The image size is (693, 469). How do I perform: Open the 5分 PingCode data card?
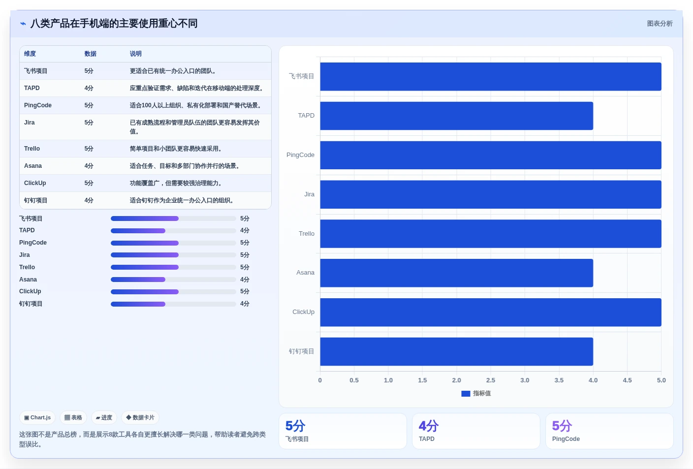click(609, 431)
